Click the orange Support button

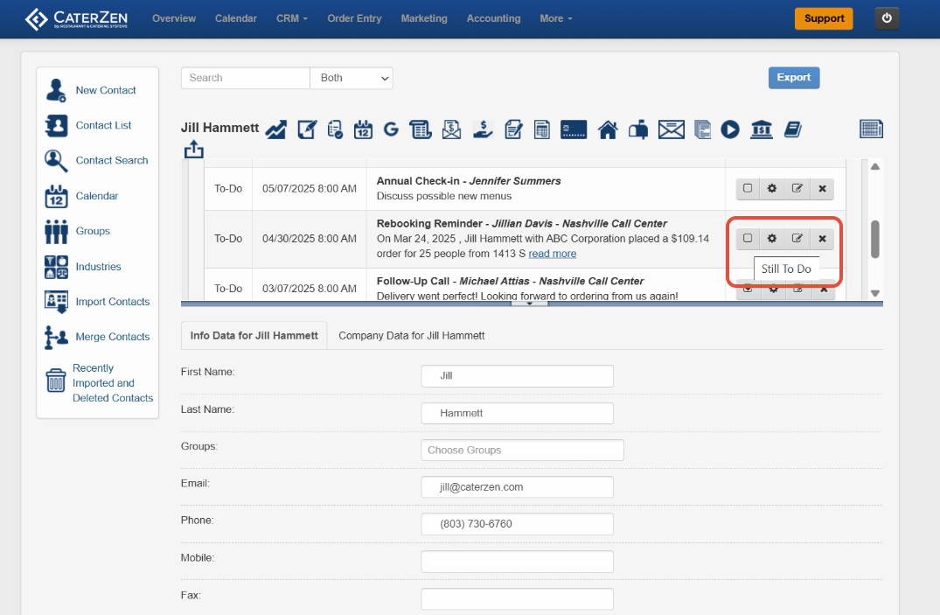click(824, 18)
